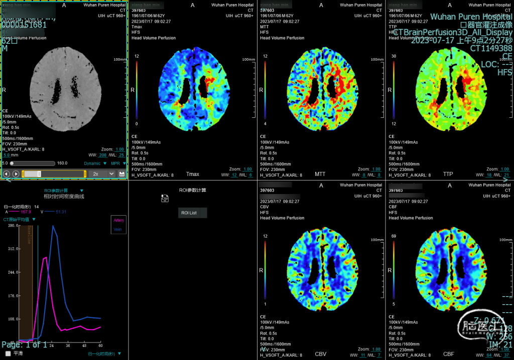Enable the 平滑 smoothing checkbox
The width and height of the screenshot is (514, 360).
tap(8, 353)
